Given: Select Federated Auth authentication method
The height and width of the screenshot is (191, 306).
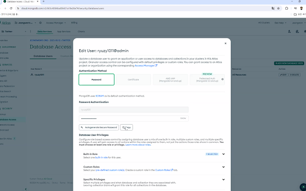Looking at the screenshot, I should click(x=207, y=79).
